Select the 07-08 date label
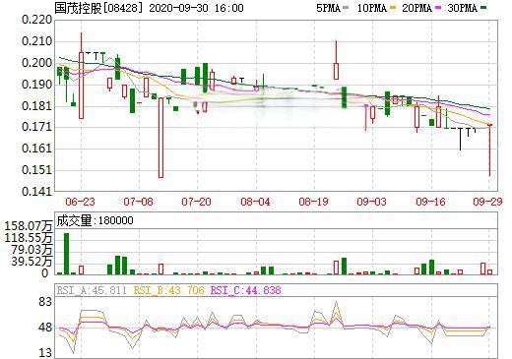Image resolution: width=512 pixels, height=359 pixels. pos(138,202)
